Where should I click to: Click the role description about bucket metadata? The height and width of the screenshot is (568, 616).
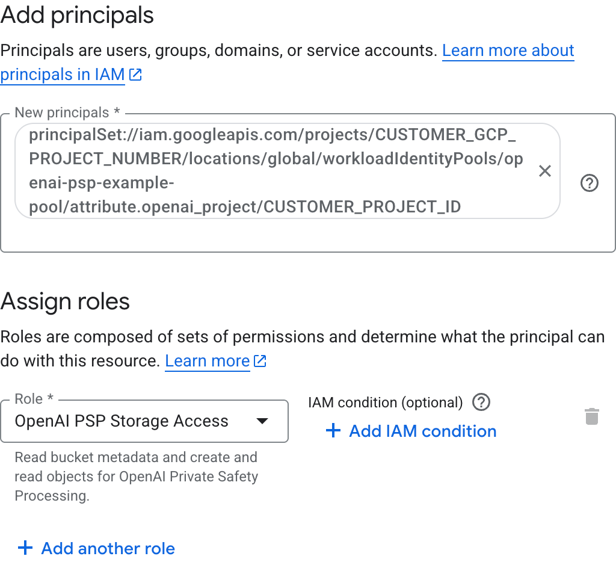pyautogui.click(x=137, y=477)
